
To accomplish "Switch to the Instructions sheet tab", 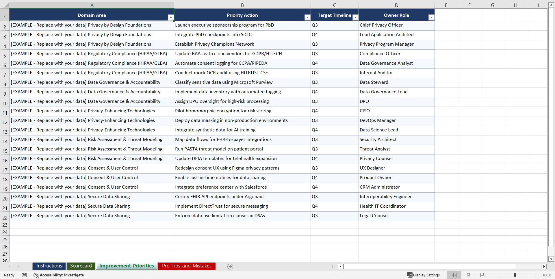I will (x=49, y=266).
